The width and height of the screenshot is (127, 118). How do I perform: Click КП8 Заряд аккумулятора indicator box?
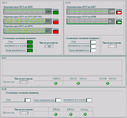(x=58, y=100)
